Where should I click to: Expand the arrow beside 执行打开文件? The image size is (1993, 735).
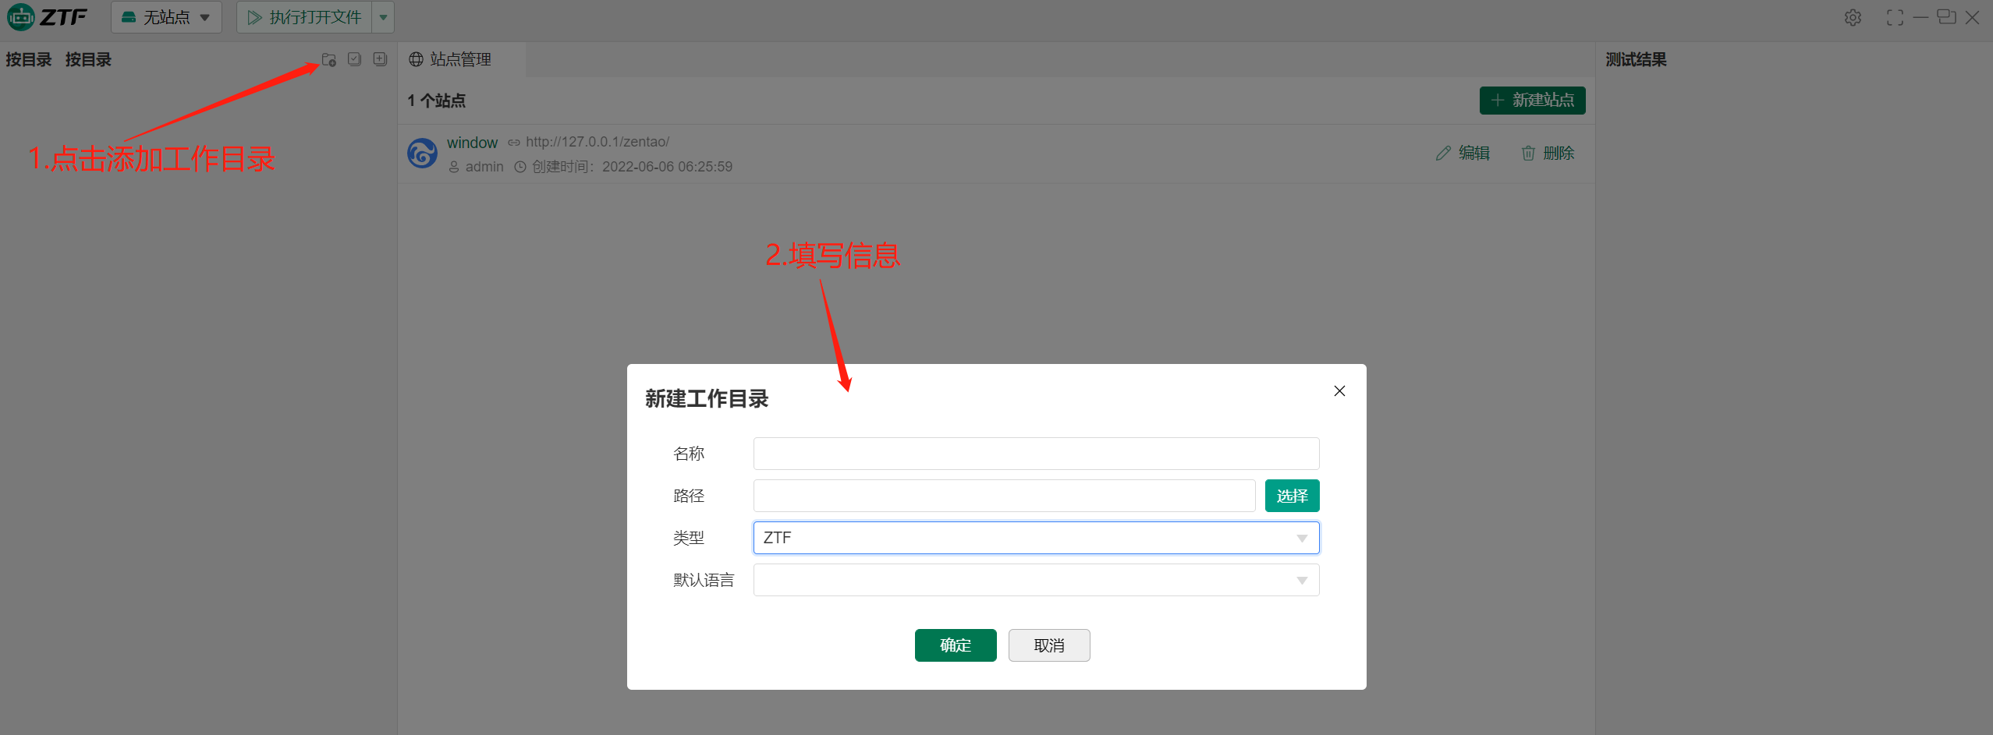coord(383,17)
